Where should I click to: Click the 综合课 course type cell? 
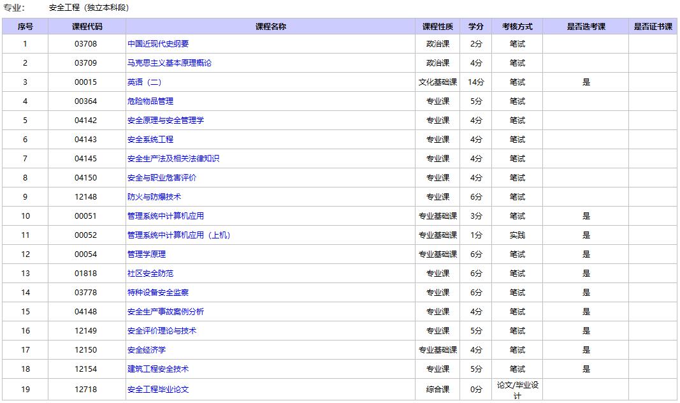[x=438, y=389]
